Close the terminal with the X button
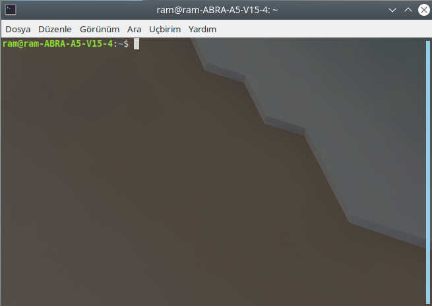 [x=423, y=10]
